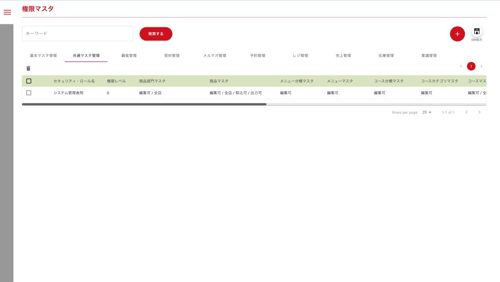Click the キーワード search input field
This screenshot has height=282, width=500.
tap(78, 34)
